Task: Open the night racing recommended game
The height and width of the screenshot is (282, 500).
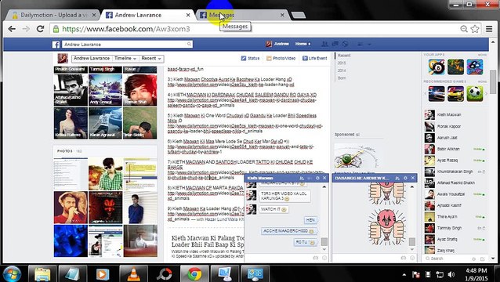Action: point(437,94)
